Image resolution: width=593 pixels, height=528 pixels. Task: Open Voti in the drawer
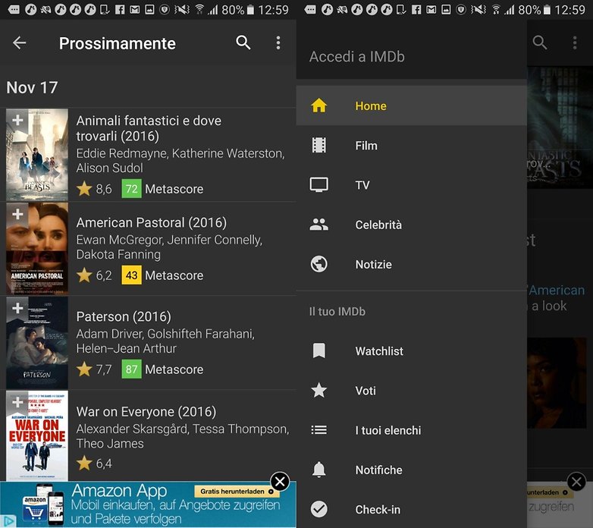click(x=412, y=391)
